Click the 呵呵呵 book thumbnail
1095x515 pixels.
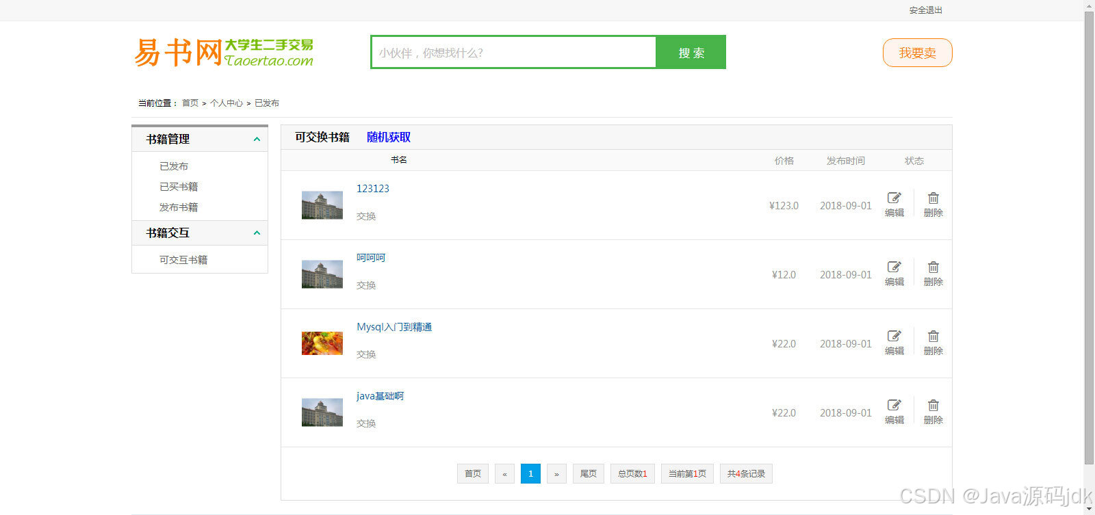coord(322,274)
